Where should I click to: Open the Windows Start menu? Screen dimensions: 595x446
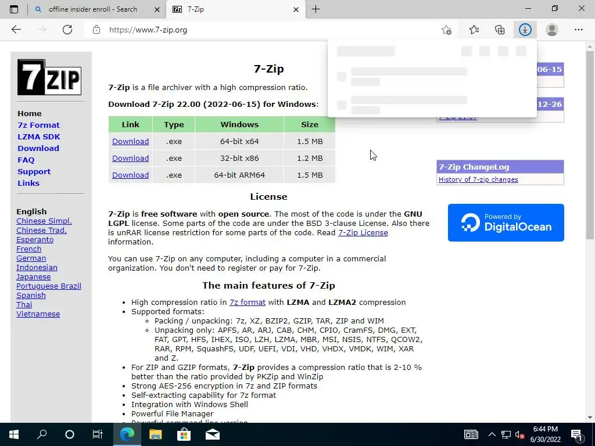14,434
